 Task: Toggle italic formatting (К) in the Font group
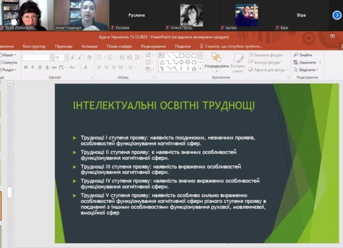(33, 68)
